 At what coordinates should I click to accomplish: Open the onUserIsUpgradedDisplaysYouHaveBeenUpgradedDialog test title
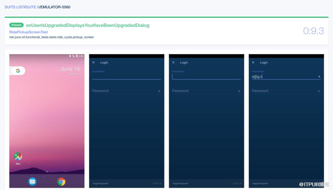(x=88, y=25)
